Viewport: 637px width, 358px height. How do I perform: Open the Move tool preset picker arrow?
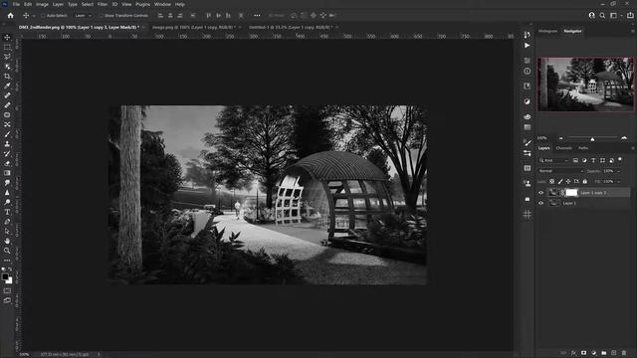tap(34, 16)
